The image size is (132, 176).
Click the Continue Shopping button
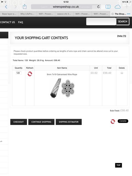[41, 122]
